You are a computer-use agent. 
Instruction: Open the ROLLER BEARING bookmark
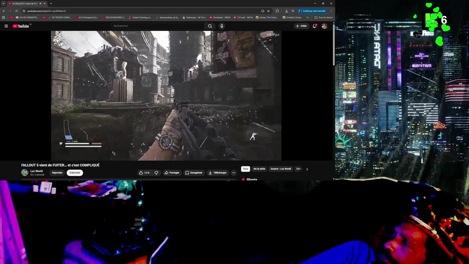[113, 18]
